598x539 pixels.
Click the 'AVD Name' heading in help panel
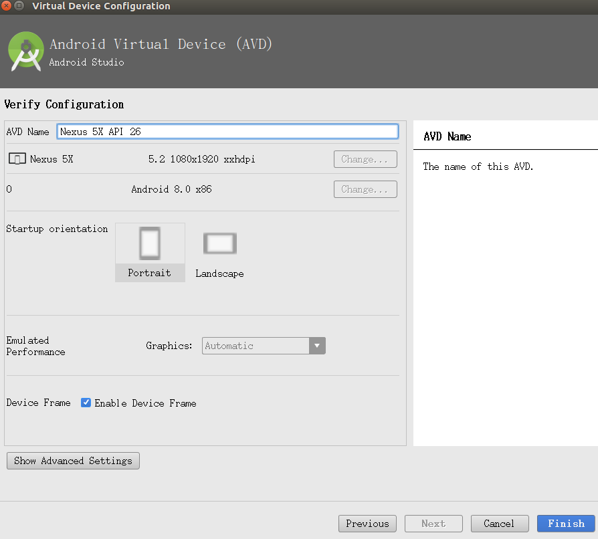tap(447, 136)
